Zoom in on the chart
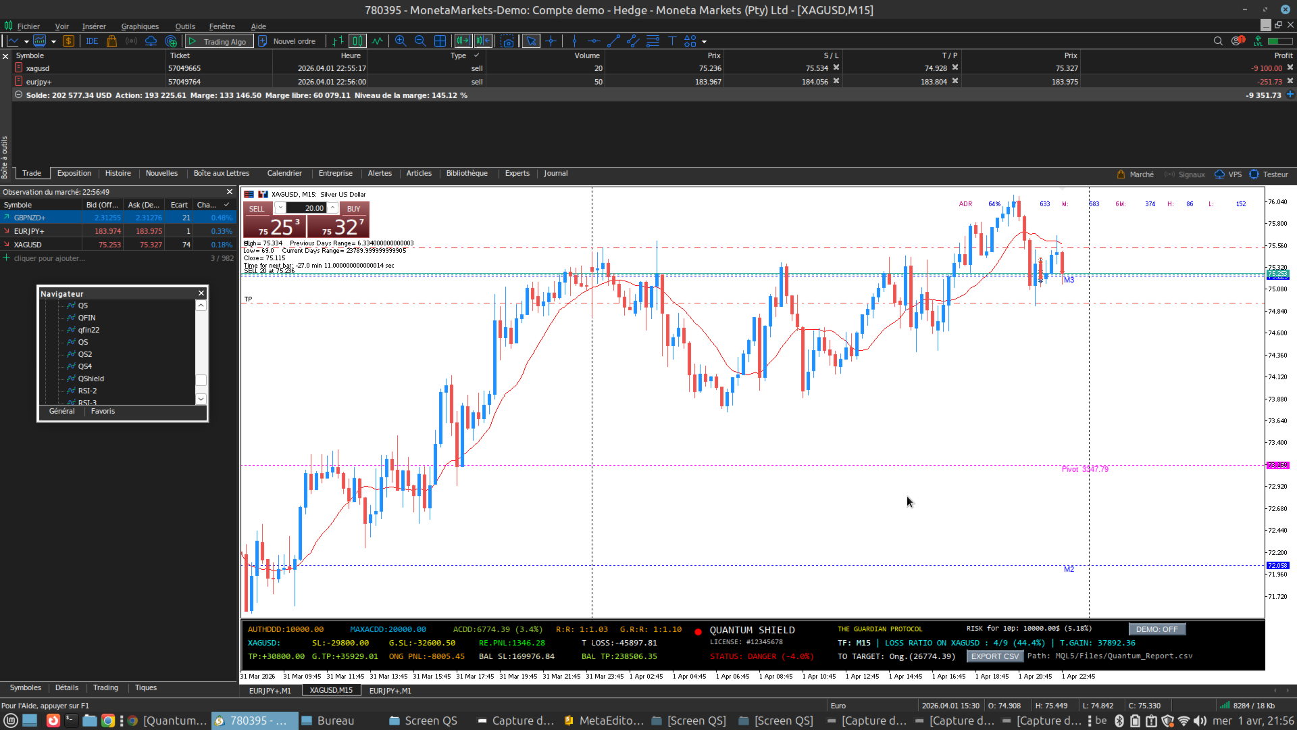This screenshot has width=1297, height=730. pyautogui.click(x=401, y=41)
